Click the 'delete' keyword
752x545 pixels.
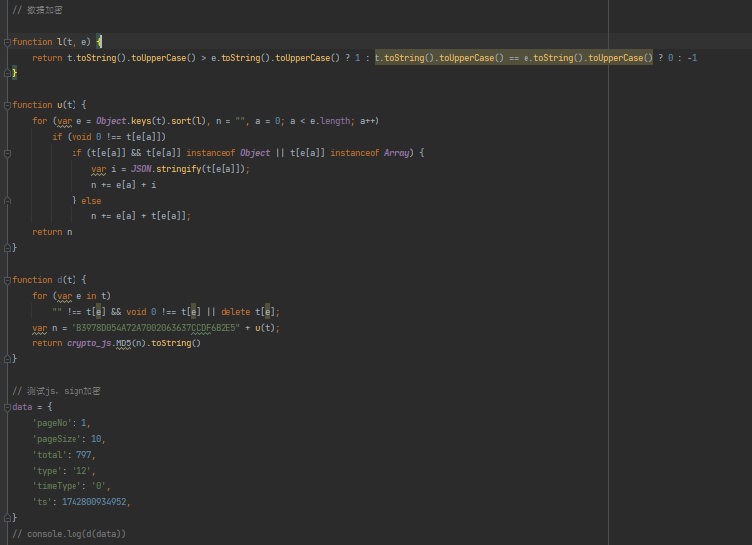pos(235,312)
